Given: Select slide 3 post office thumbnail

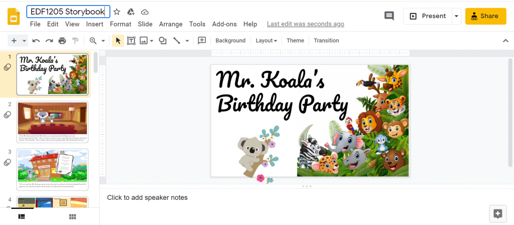Looking at the screenshot, I should [52, 169].
